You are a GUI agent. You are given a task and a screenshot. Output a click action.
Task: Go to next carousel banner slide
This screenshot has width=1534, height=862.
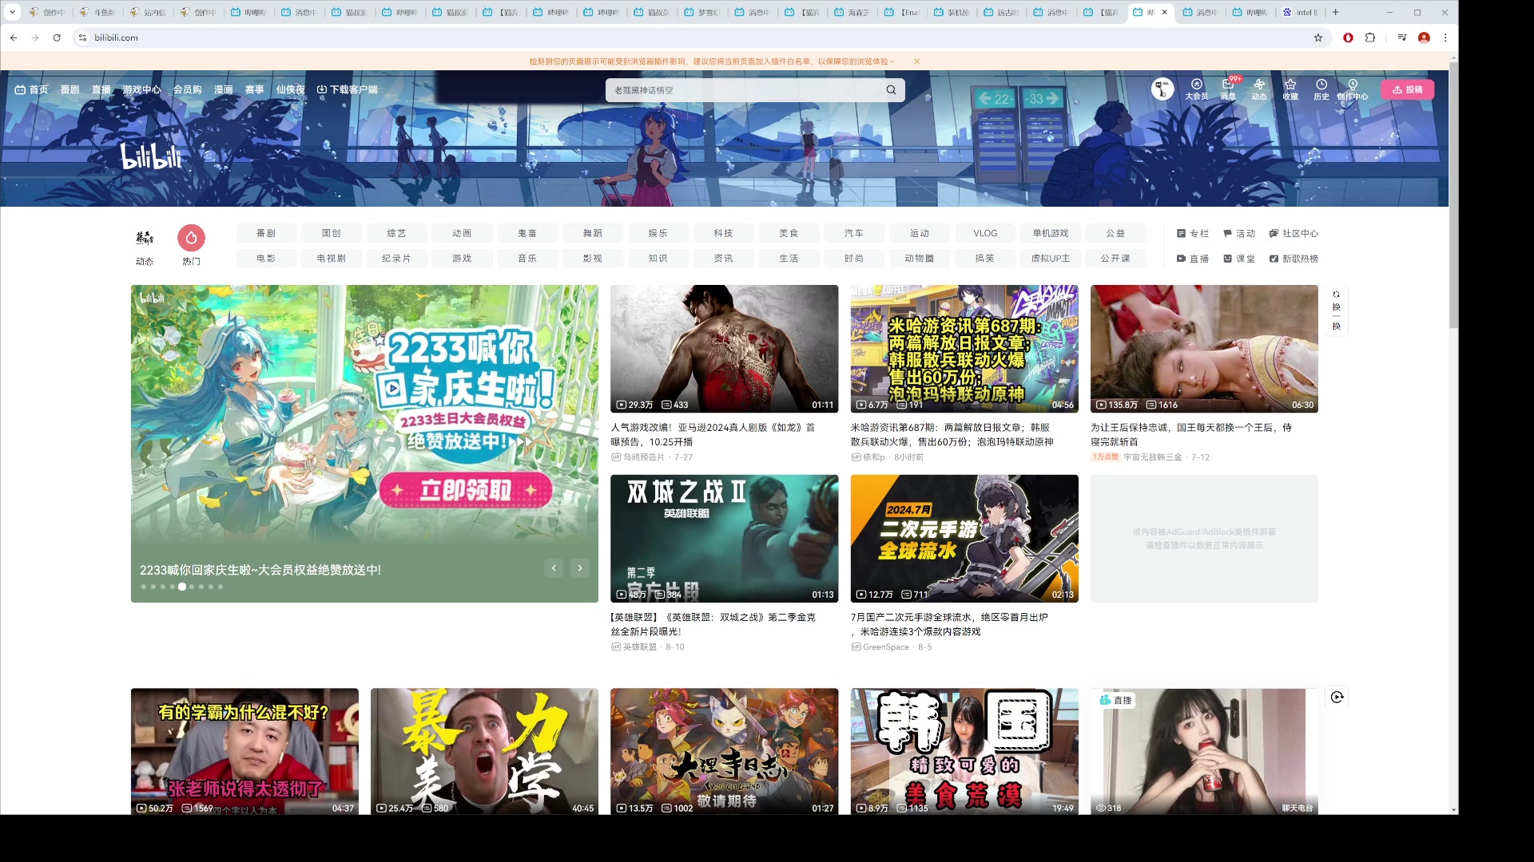point(580,567)
